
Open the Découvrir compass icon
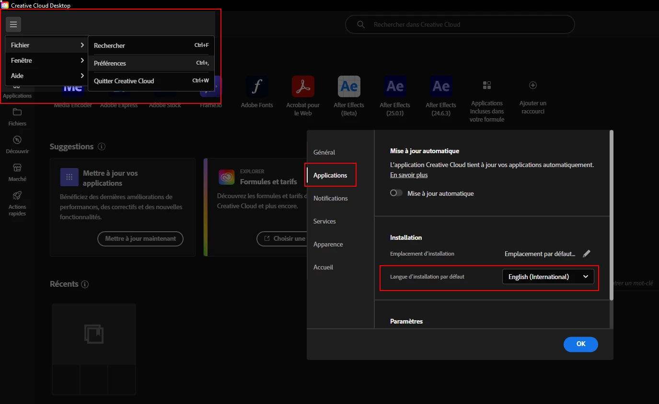coord(17,140)
